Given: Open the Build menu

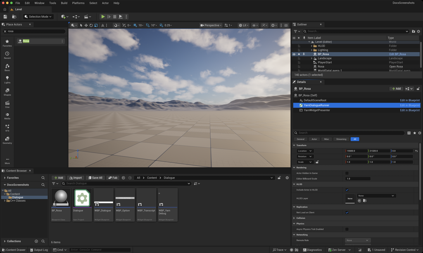Looking at the screenshot, I should [x=64, y=3].
